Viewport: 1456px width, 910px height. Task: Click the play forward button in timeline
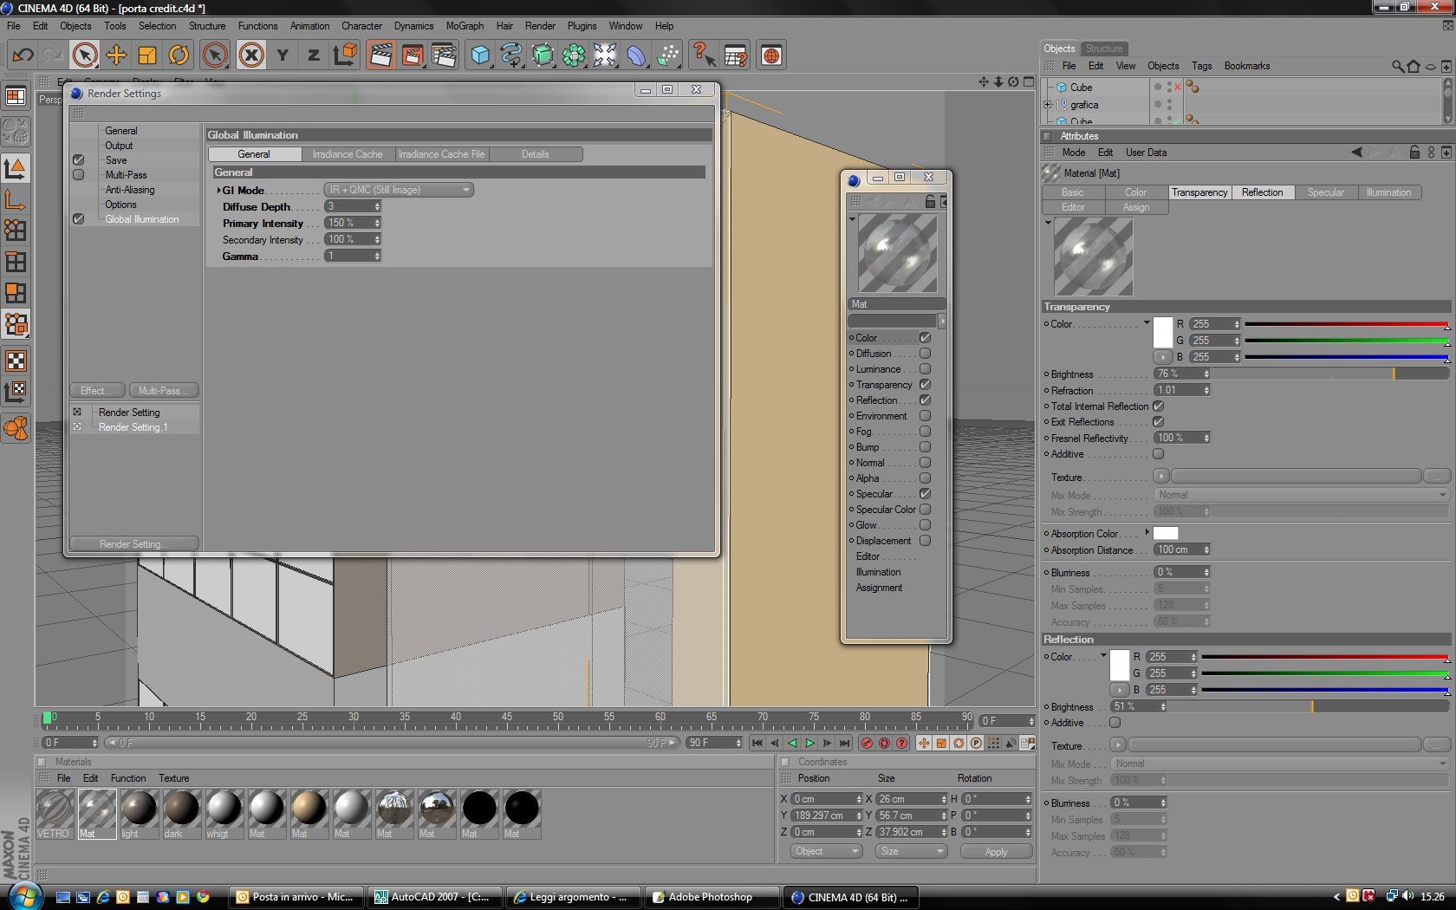[x=809, y=743]
